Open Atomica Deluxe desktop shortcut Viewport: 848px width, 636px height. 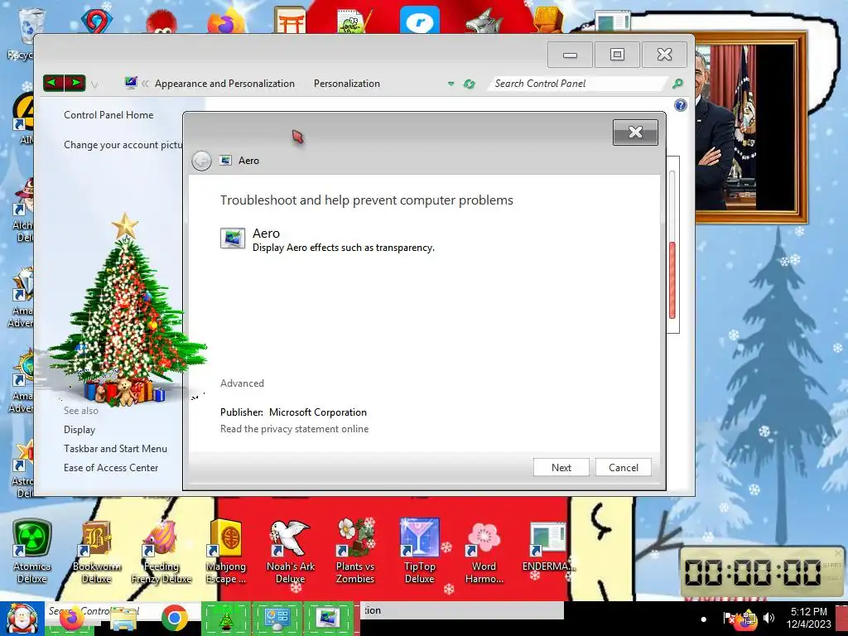click(32, 551)
